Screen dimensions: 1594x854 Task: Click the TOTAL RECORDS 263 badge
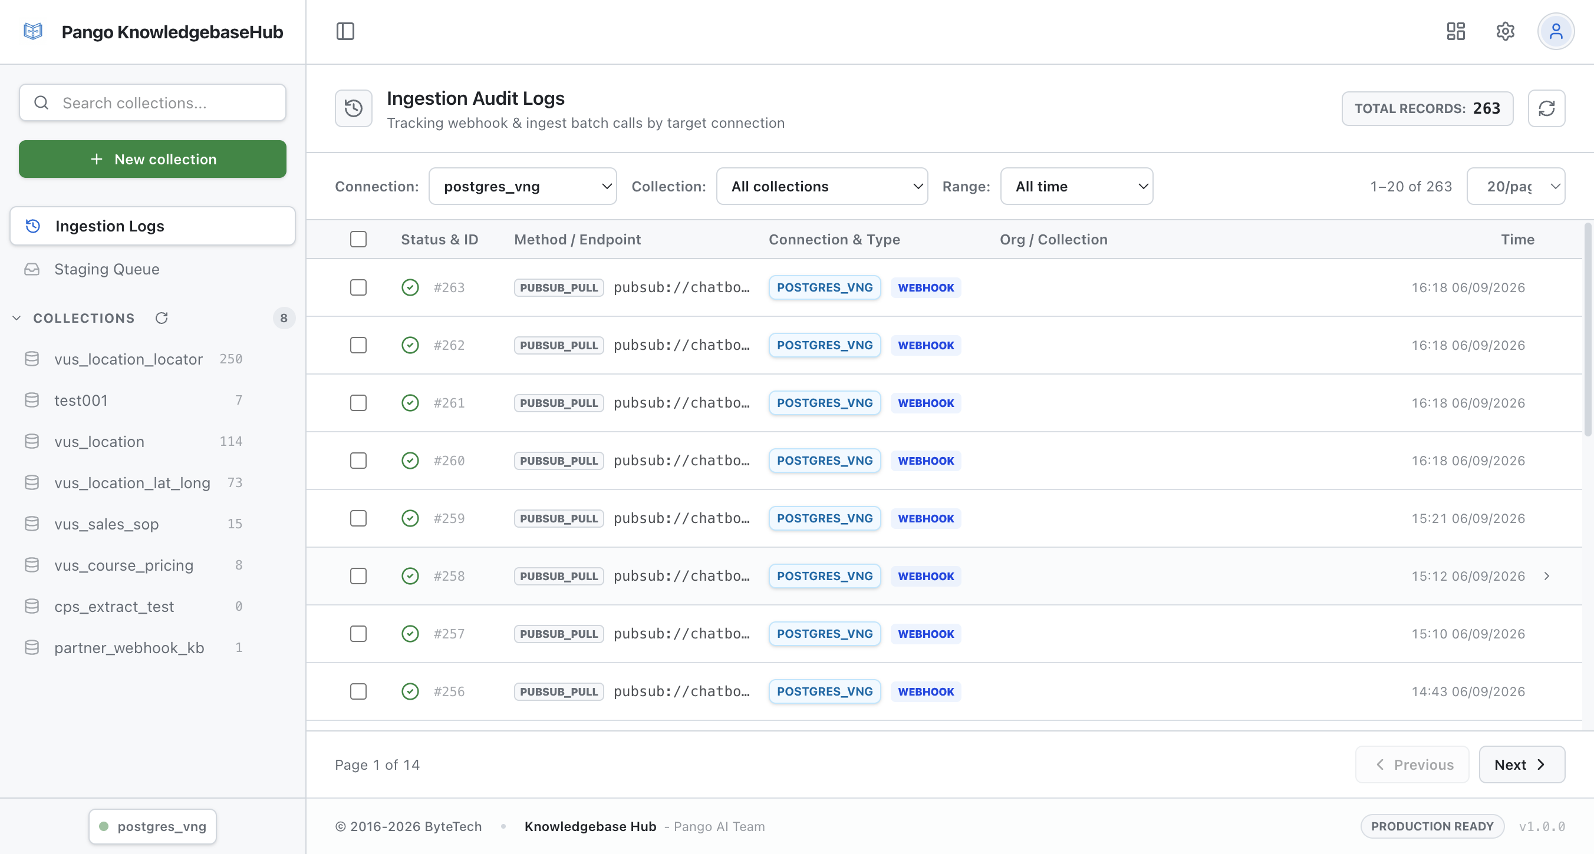pos(1427,108)
